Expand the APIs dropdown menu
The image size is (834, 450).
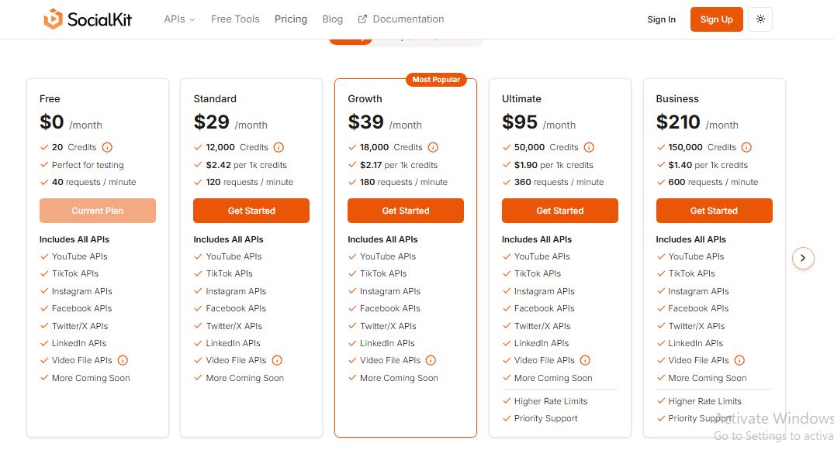(x=179, y=19)
